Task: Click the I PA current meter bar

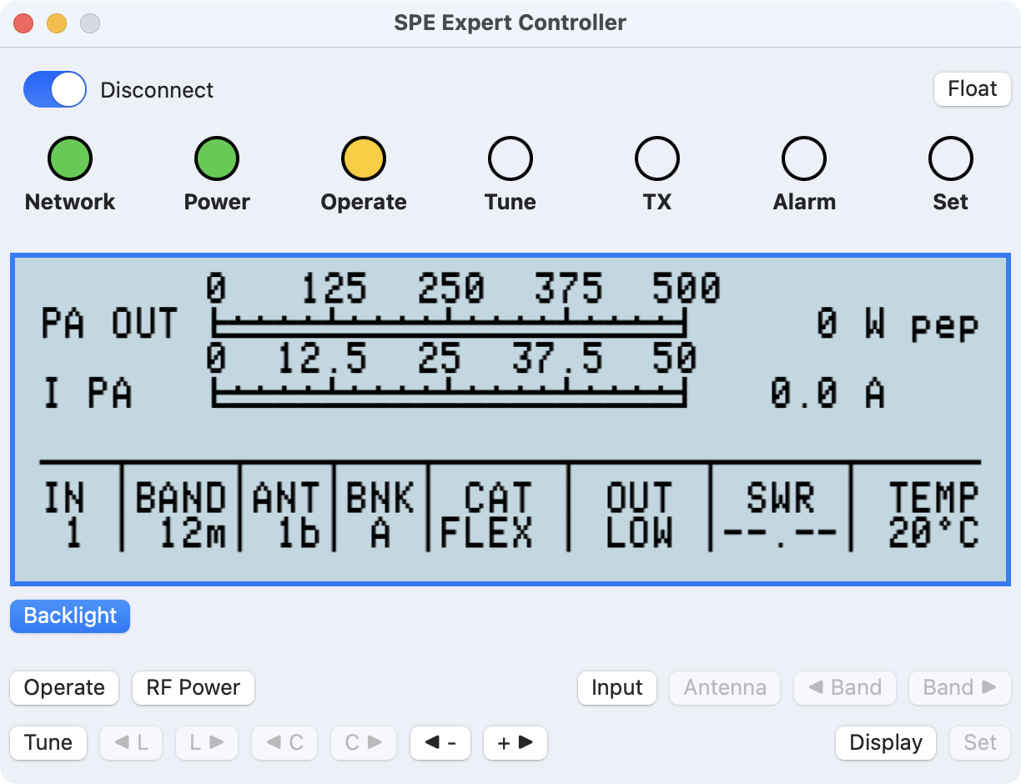Action: [x=450, y=394]
